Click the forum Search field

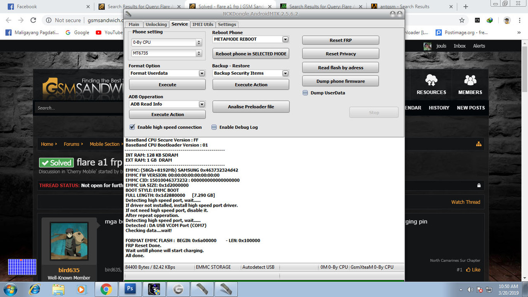point(78,108)
